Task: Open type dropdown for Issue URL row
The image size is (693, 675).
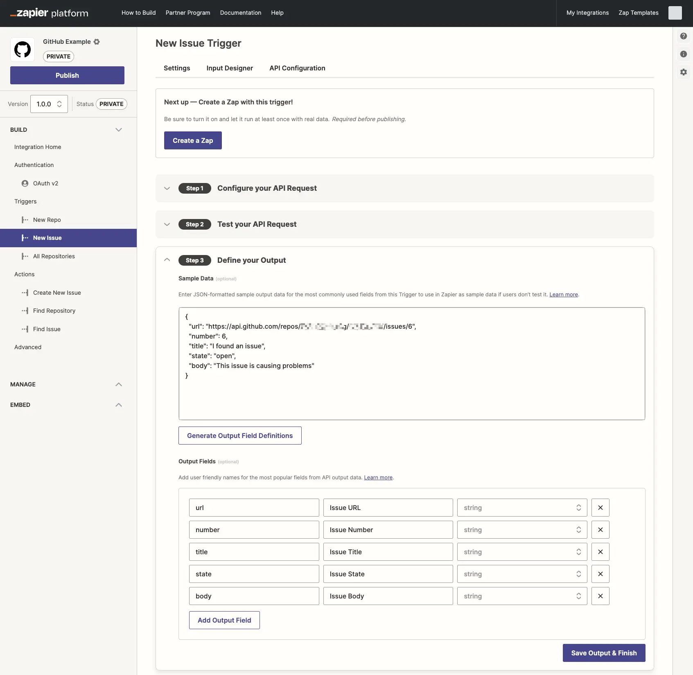Action: pyautogui.click(x=522, y=508)
